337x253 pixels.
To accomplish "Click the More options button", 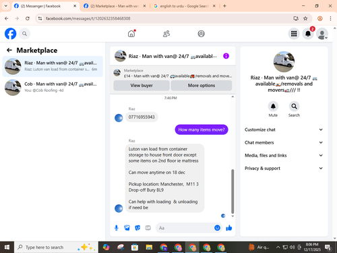I will click(202, 86).
